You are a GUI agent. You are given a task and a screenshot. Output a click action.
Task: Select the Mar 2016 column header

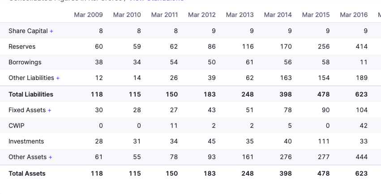point(354,15)
